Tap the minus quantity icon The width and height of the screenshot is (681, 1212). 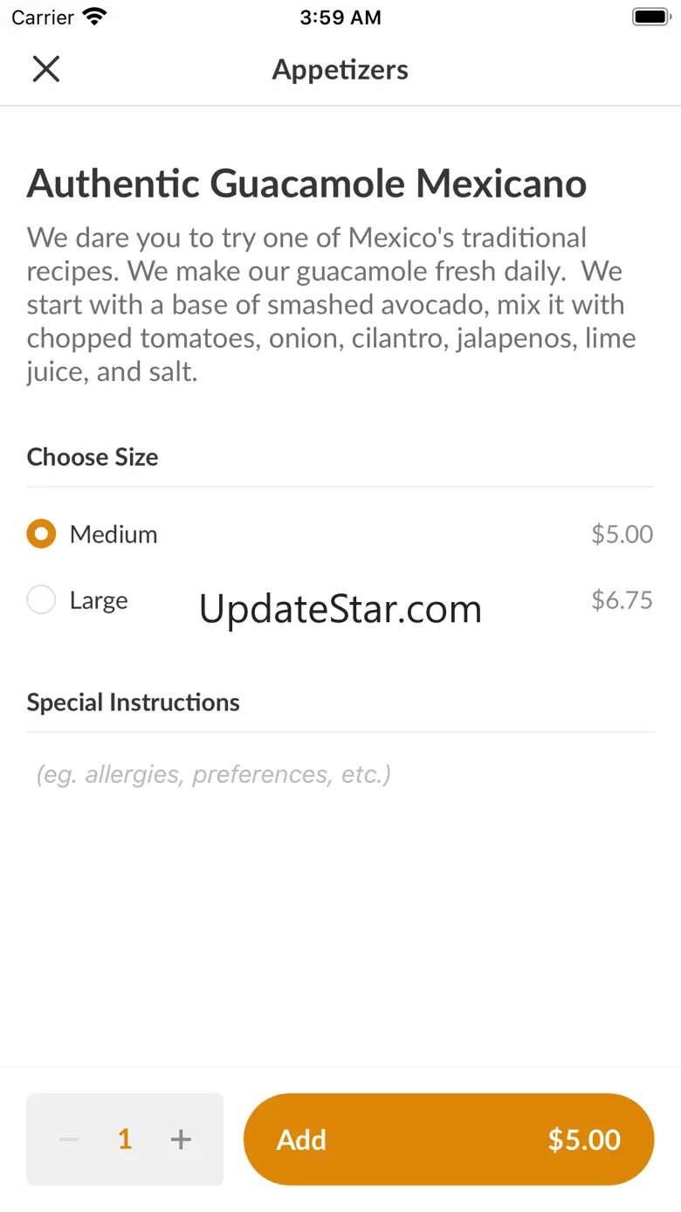tap(69, 1139)
